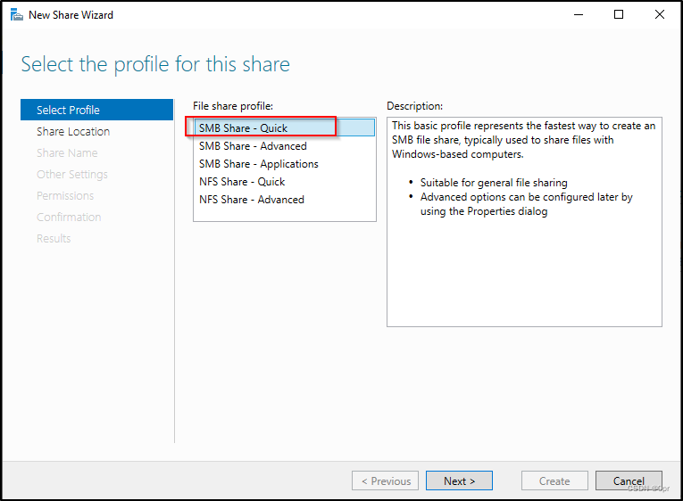Cancel the share wizard
Viewport: 683px width, 501px height.
[629, 480]
